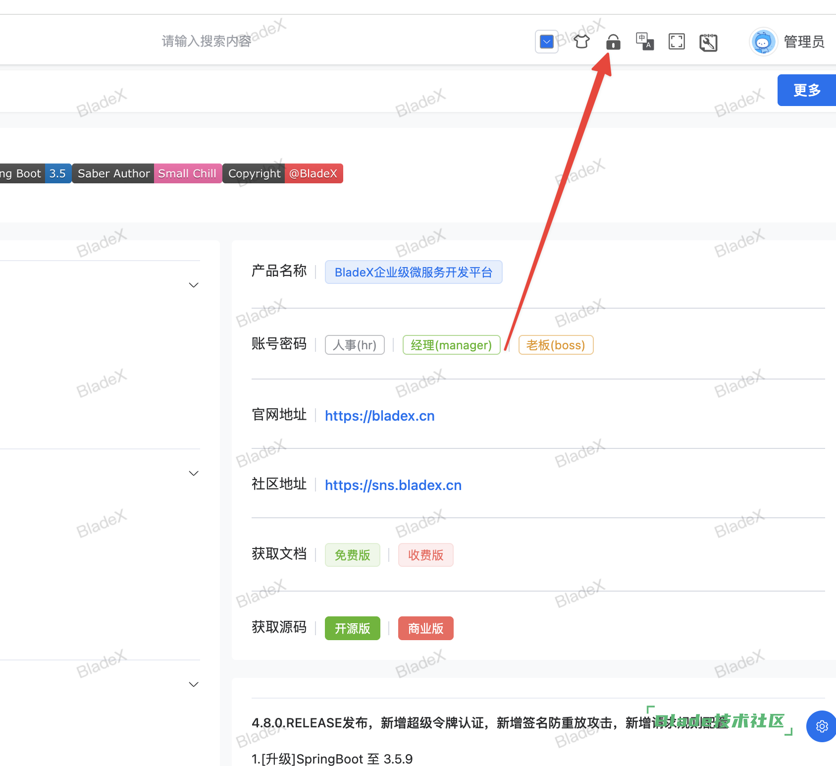Click the 更多 button
The image size is (836, 766).
point(806,90)
